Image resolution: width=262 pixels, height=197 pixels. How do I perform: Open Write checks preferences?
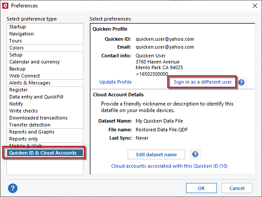(45, 111)
